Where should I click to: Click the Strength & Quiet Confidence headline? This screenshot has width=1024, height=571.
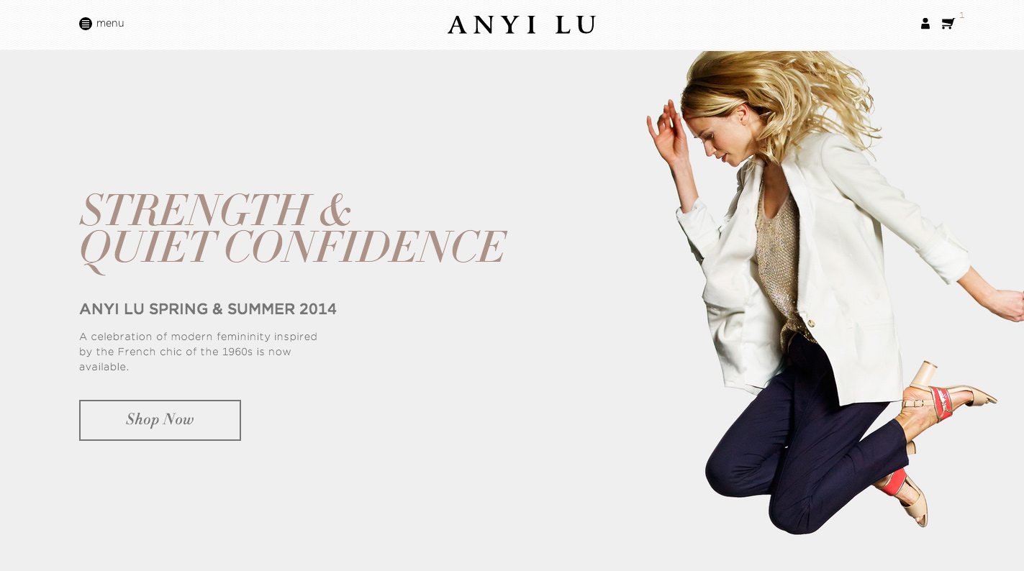(x=292, y=231)
